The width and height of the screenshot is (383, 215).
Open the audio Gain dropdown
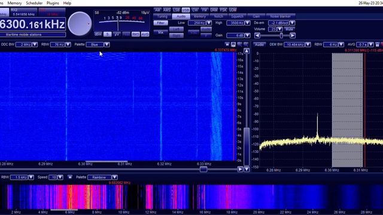click(247, 35)
